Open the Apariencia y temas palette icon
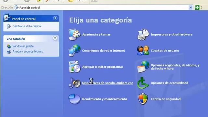This screenshot has height=117, width=208. pos(74,34)
